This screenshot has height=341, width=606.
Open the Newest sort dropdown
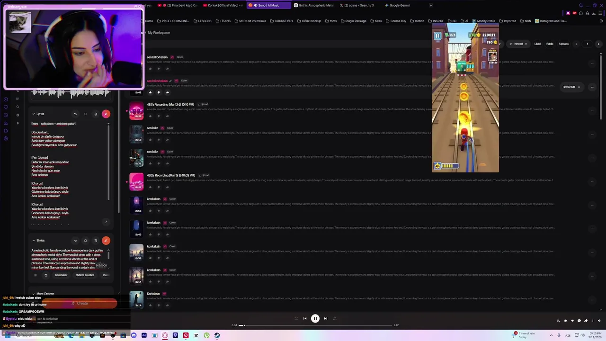[x=518, y=44]
